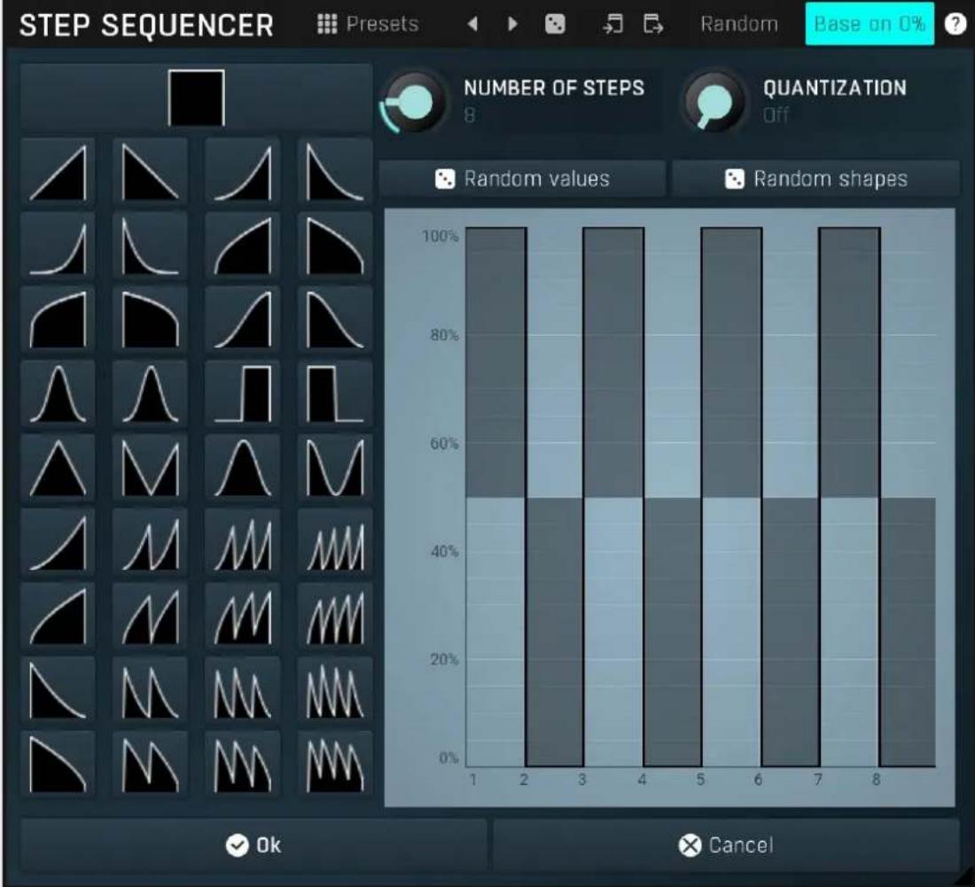Screen dimensions: 975x887
Task: Select the inverted triangle V shape
Action: (x=150, y=468)
